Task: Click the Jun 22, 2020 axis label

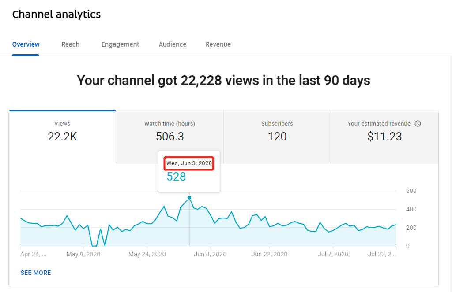Action: click(269, 254)
